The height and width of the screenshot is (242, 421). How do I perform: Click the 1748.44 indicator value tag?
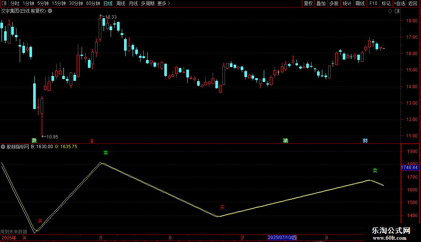click(409, 168)
